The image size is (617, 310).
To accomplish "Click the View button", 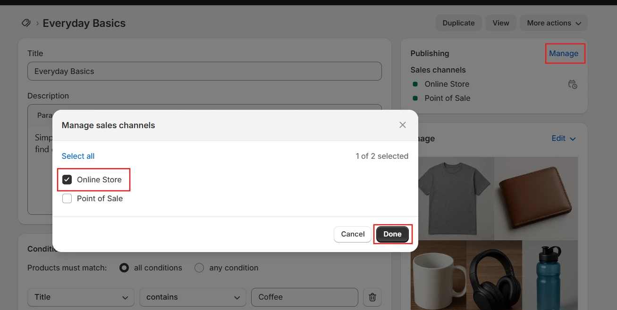I will [501, 23].
